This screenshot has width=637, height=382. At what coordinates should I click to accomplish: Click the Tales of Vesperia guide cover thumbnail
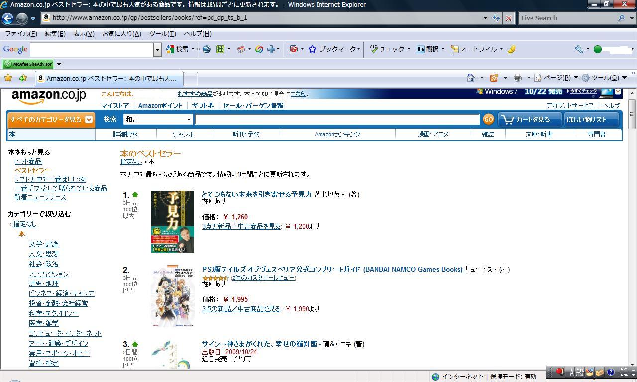[172, 296]
